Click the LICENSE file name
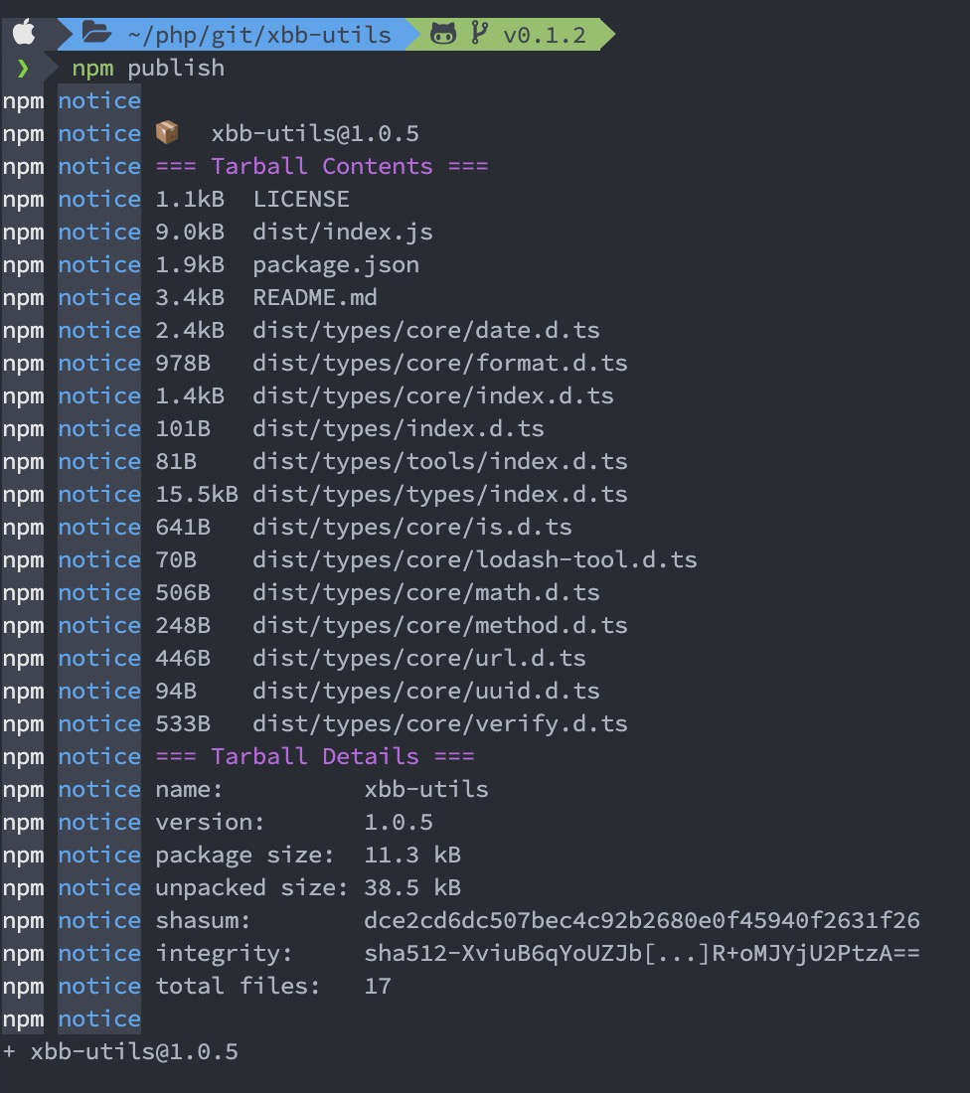 click(300, 199)
